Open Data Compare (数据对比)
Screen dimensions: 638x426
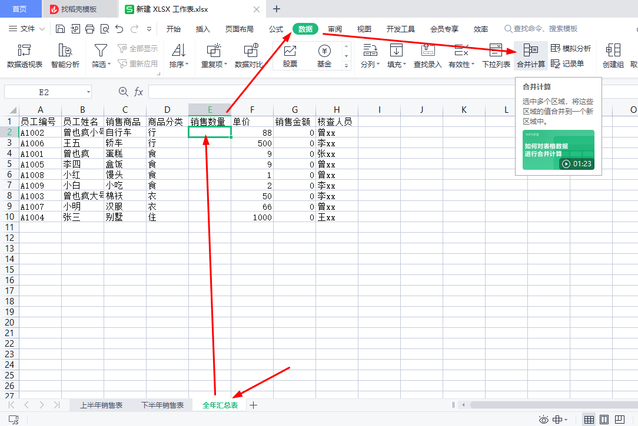[249, 56]
